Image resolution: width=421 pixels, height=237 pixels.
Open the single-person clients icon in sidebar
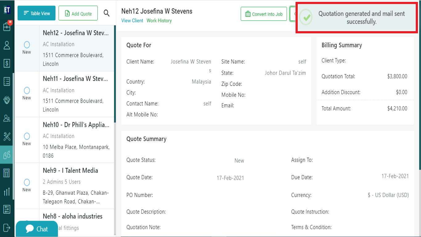(7, 45)
